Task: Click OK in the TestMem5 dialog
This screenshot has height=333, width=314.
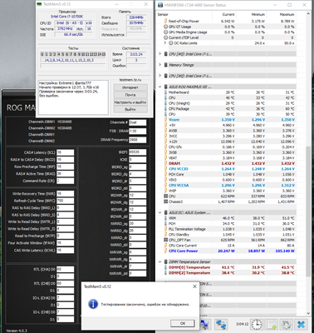Action: 183,323
